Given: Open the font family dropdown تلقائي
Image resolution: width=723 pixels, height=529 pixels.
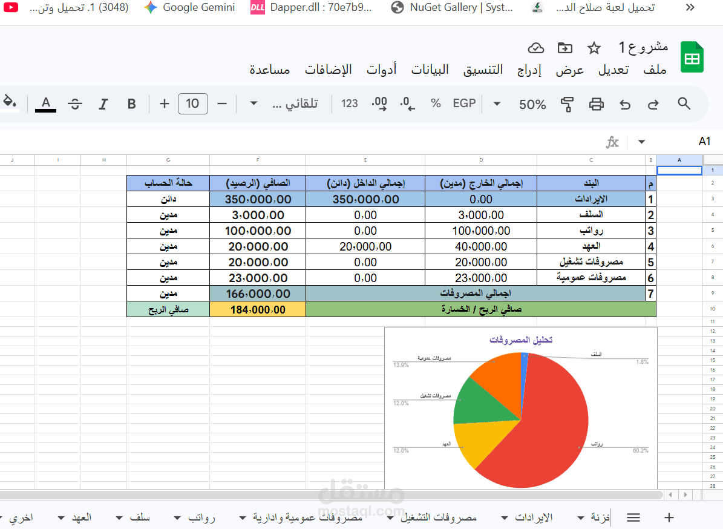Looking at the screenshot, I should (295, 103).
